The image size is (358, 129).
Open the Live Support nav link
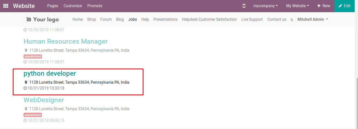coord(252,19)
